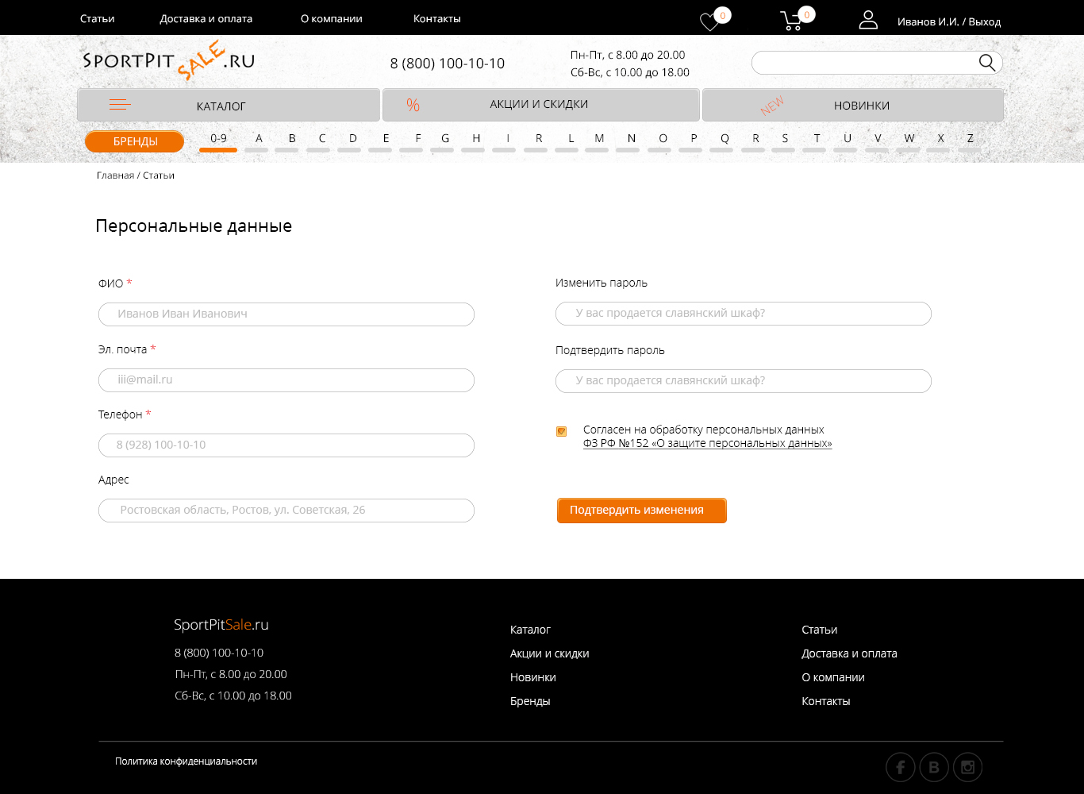This screenshot has width=1084, height=794.
Task: Open the Акции и скидки tab
Action: click(x=541, y=105)
